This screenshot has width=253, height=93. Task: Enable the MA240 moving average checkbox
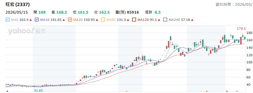[x=165, y=20]
